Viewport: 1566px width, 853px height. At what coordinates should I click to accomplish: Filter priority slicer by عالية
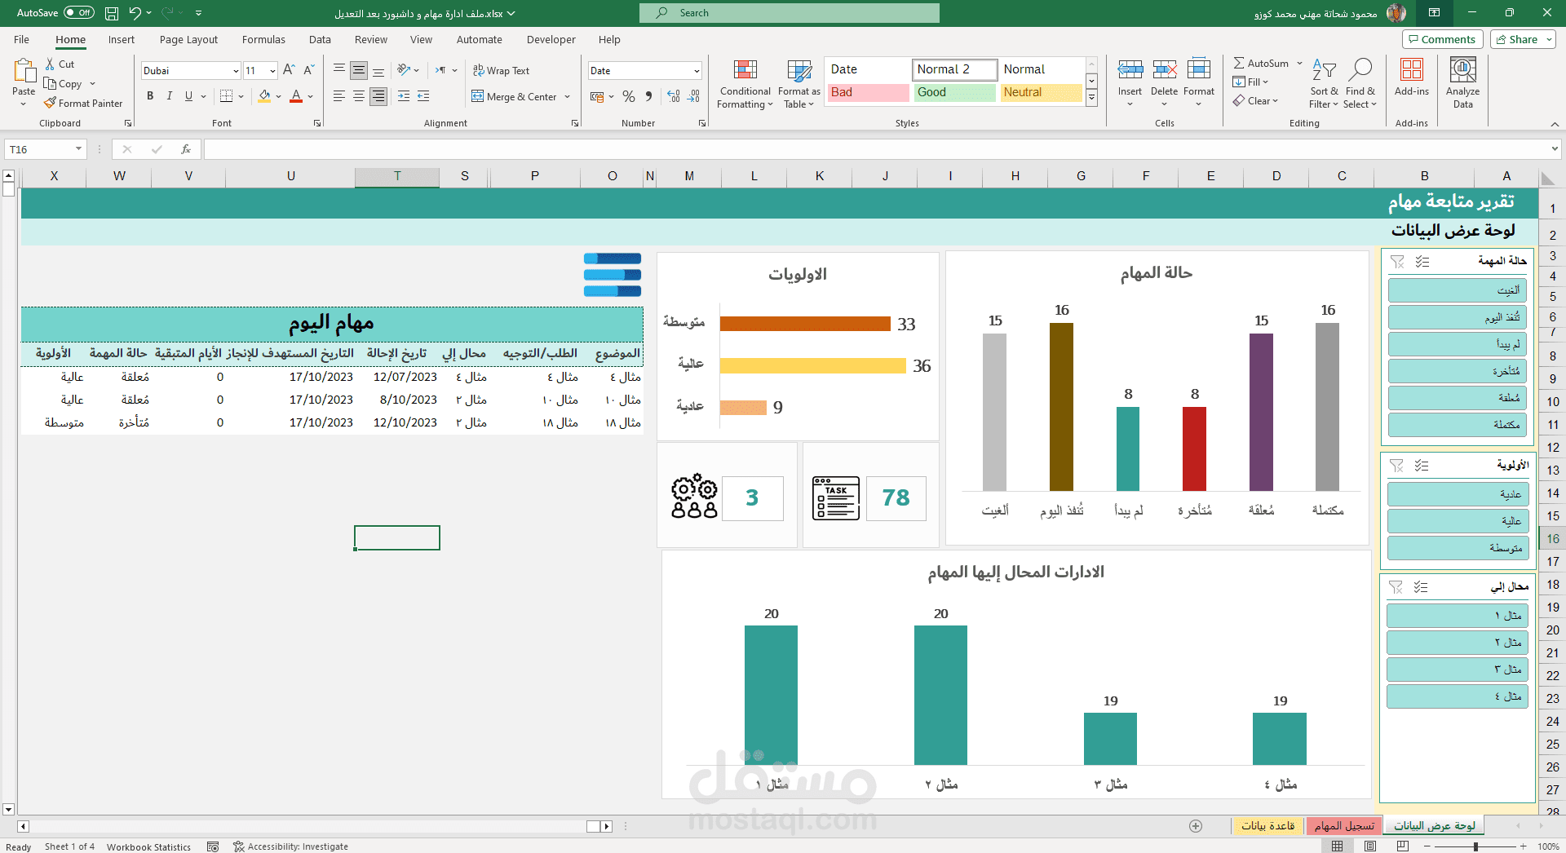(x=1457, y=521)
